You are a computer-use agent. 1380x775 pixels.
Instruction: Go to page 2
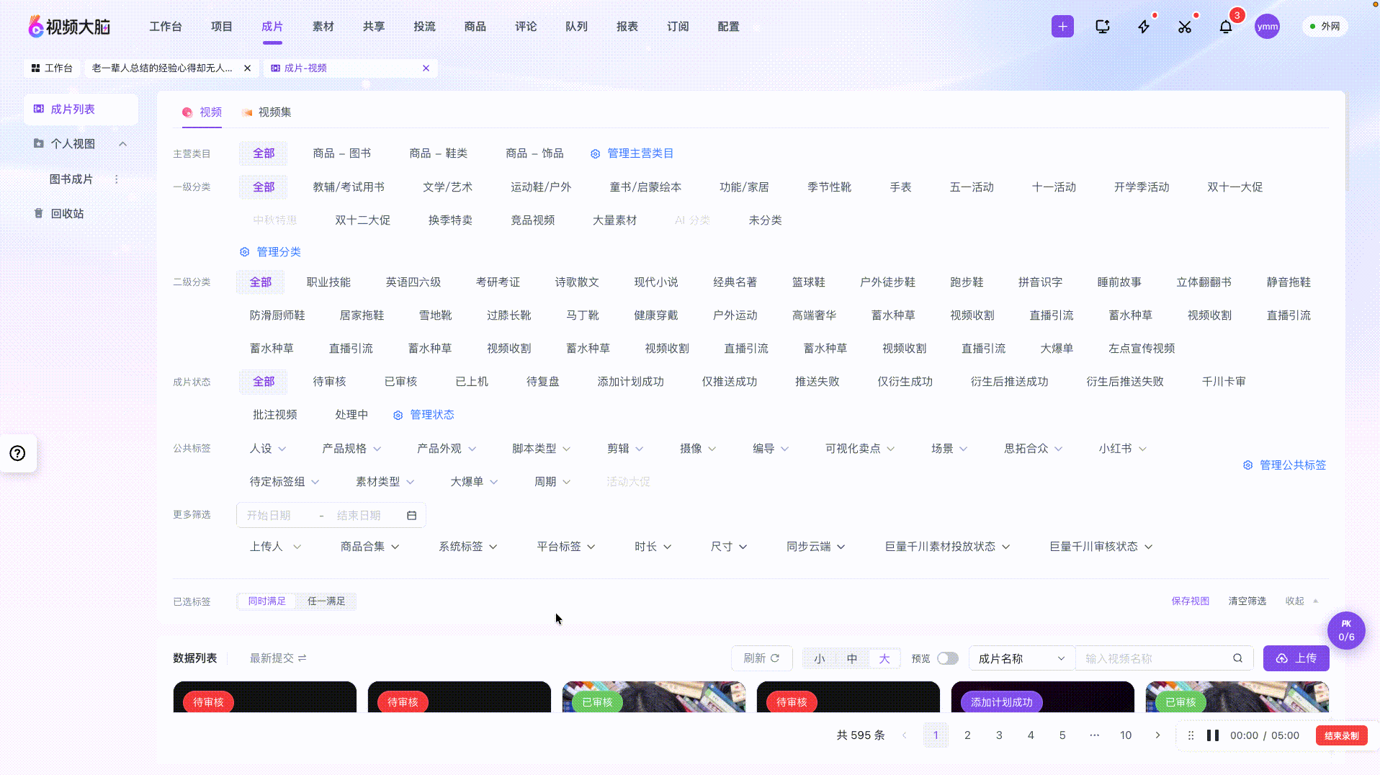coord(967,735)
